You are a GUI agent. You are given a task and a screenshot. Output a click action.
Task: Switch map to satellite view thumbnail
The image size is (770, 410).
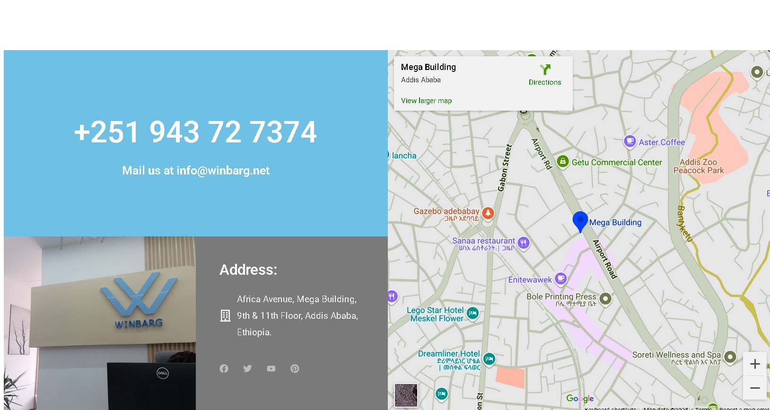(x=406, y=395)
